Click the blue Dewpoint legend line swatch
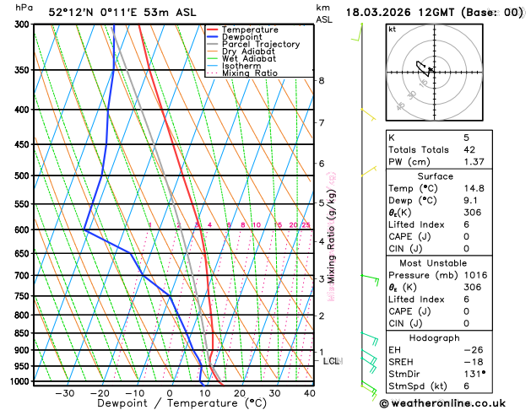The width and height of the screenshot is (531, 410). tap(213, 37)
